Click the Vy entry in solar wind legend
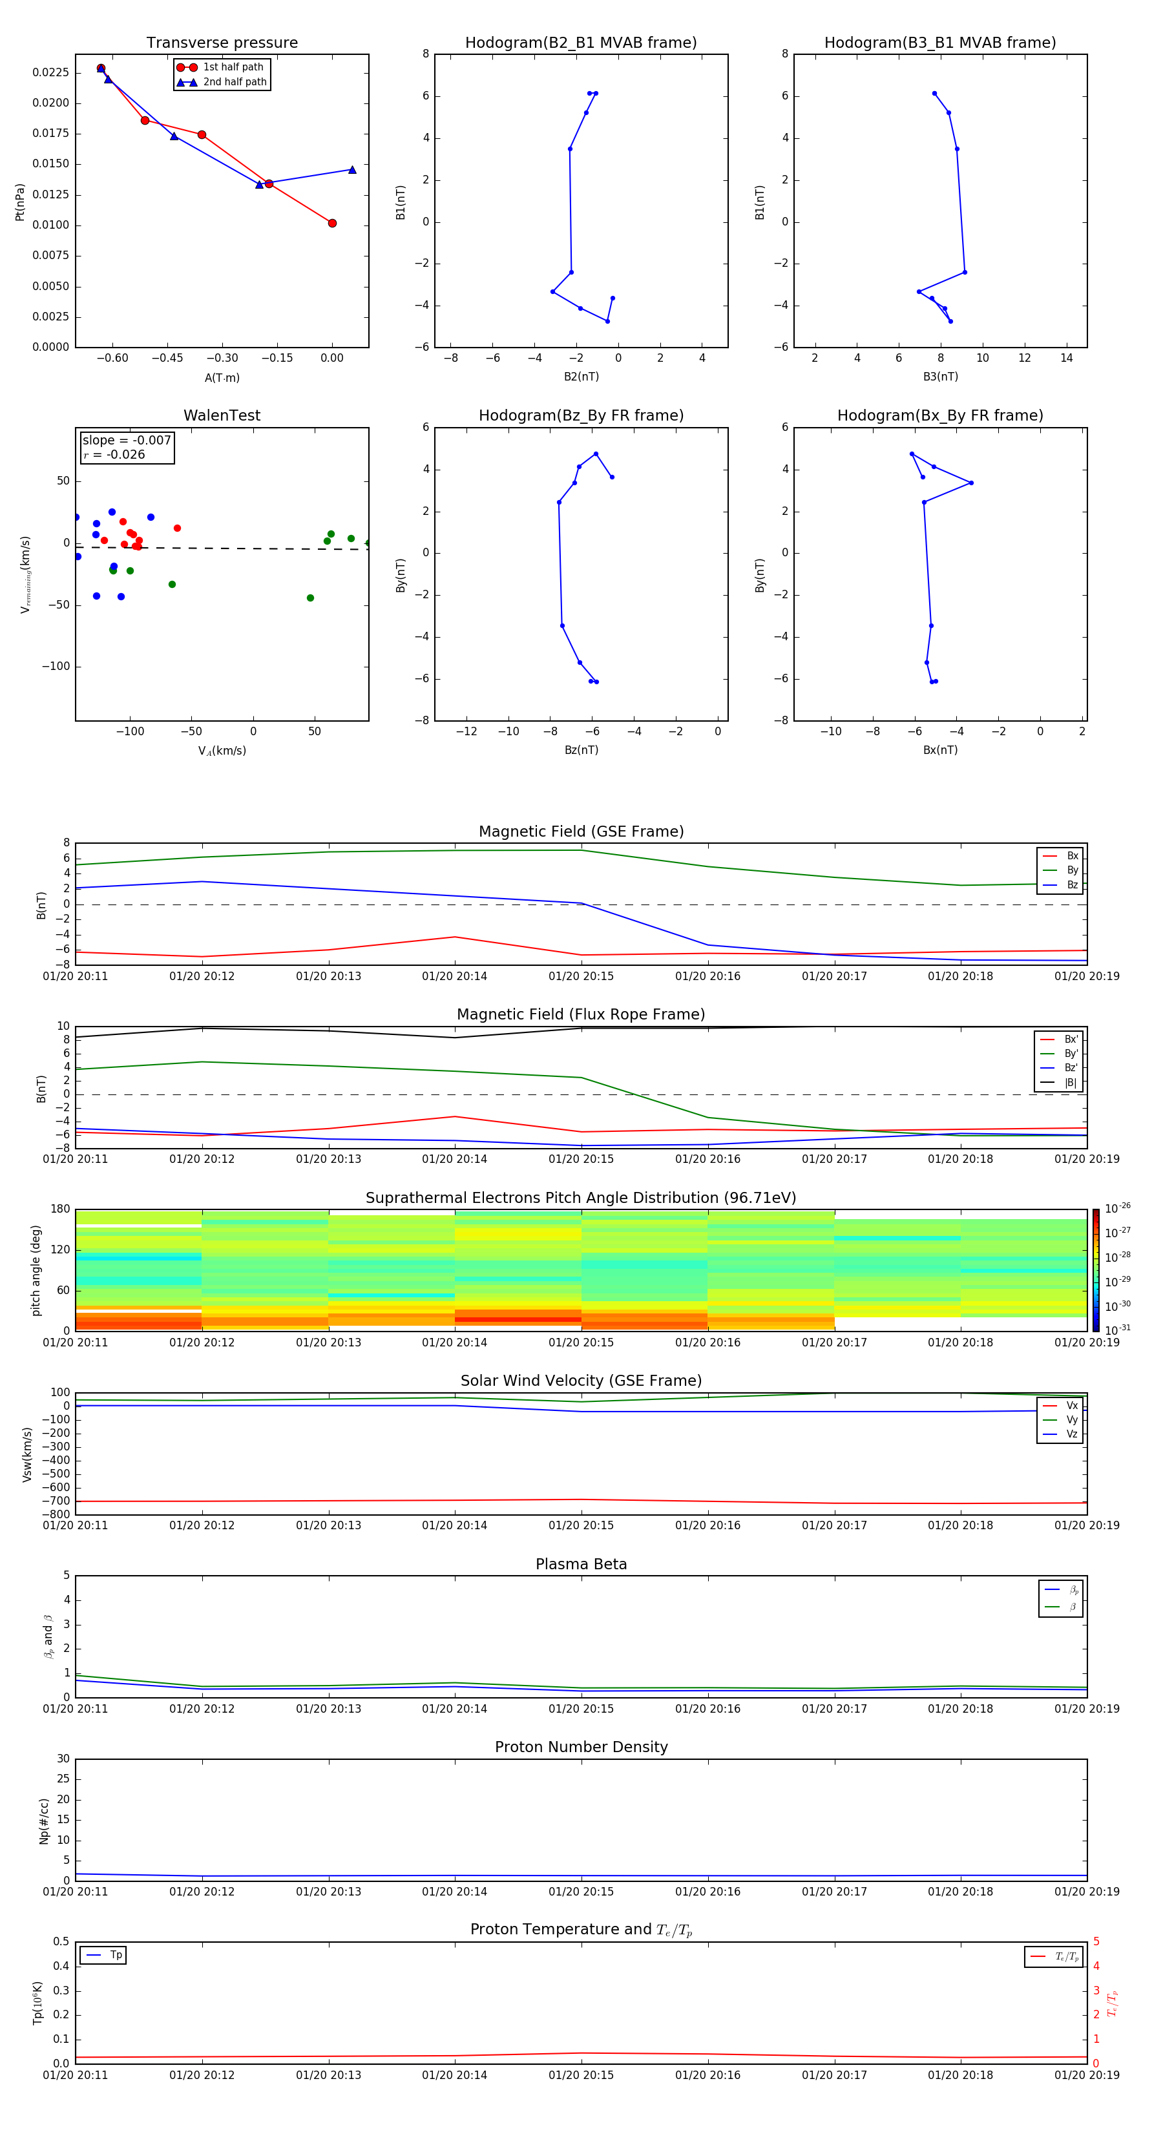 click(x=1060, y=1420)
